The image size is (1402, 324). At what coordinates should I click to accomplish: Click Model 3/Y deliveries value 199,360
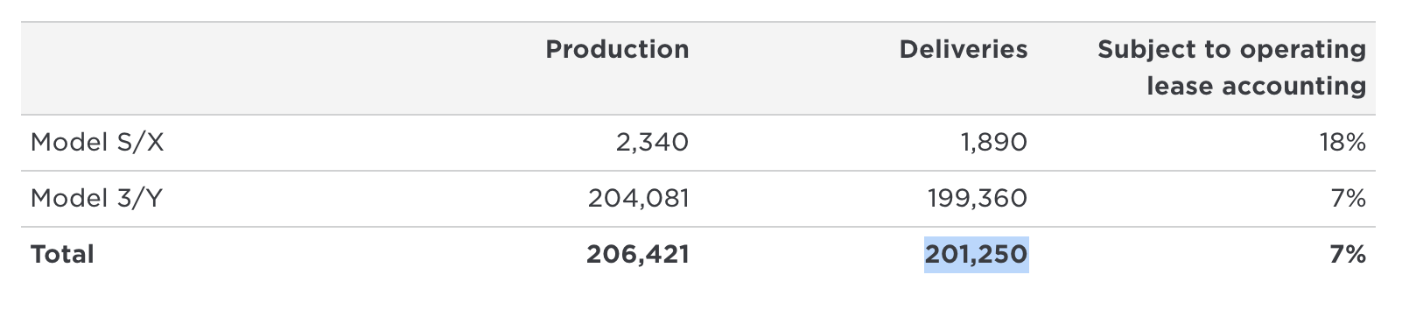point(978,199)
